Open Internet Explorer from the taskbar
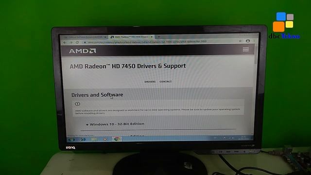Viewport: 311px width, 175px height. pyautogui.click(x=83, y=140)
